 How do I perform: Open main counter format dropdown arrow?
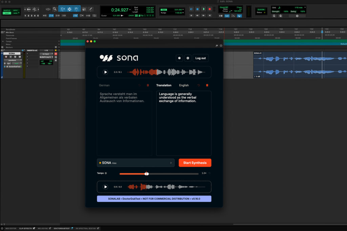click(x=130, y=10)
